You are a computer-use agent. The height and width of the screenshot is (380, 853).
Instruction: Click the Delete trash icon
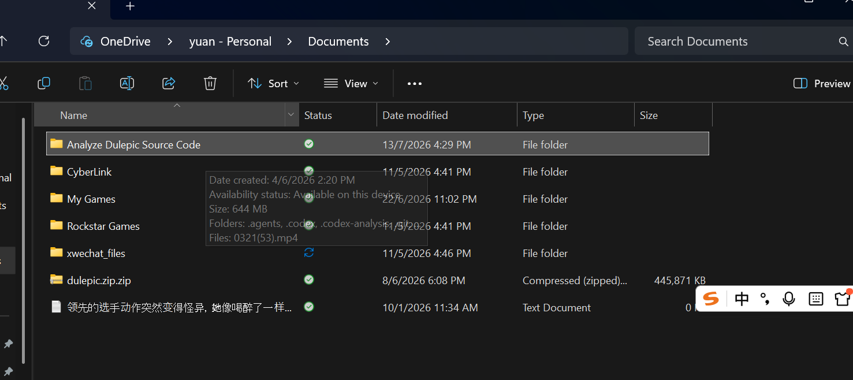[x=210, y=83]
